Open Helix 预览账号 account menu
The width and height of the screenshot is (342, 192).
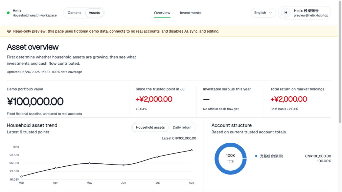coord(304,13)
